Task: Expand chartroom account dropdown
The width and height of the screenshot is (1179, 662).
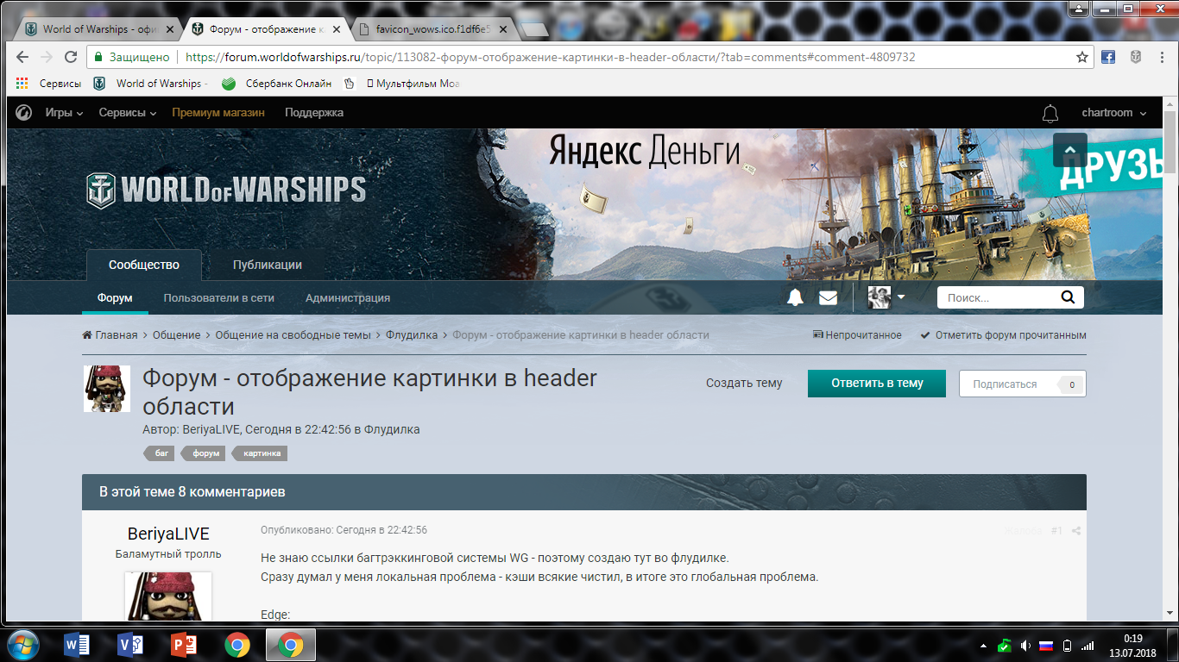Action: point(1114,113)
